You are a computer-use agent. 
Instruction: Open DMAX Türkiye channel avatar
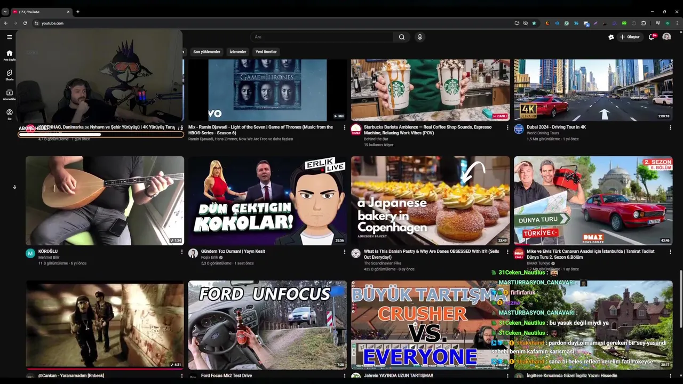point(519,253)
